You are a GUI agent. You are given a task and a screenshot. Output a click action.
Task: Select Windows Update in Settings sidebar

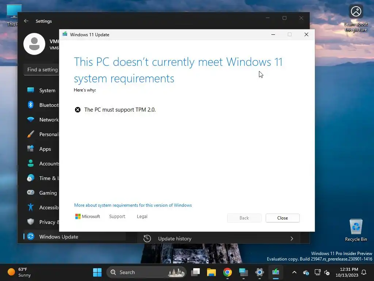75,237
